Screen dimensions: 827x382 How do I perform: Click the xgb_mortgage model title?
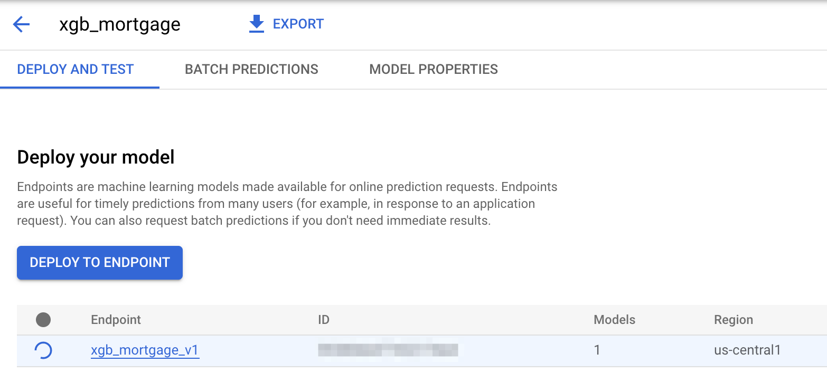[x=120, y=24]
